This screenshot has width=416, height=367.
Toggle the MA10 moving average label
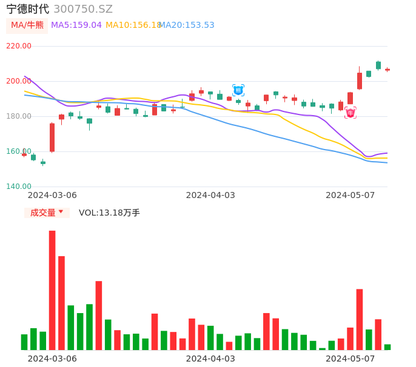click(132, 25)
